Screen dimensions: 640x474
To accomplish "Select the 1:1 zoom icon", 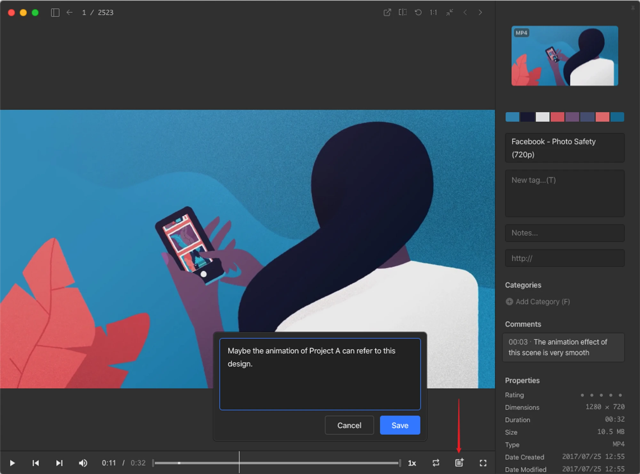I will (433, 13).
